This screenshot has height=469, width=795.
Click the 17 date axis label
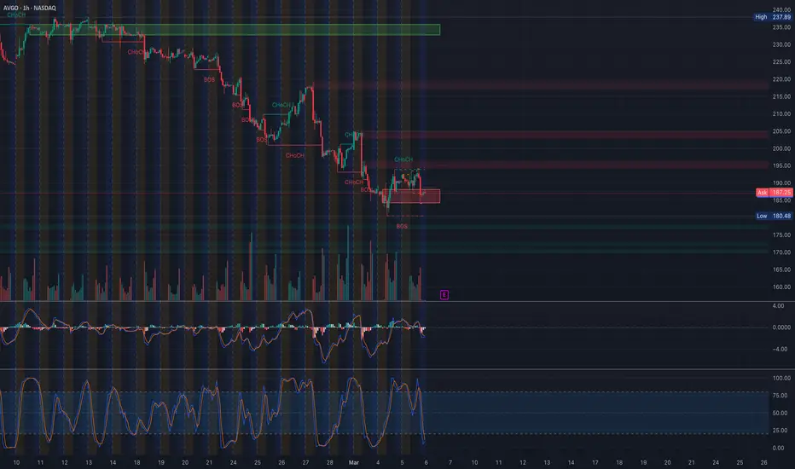595,462
